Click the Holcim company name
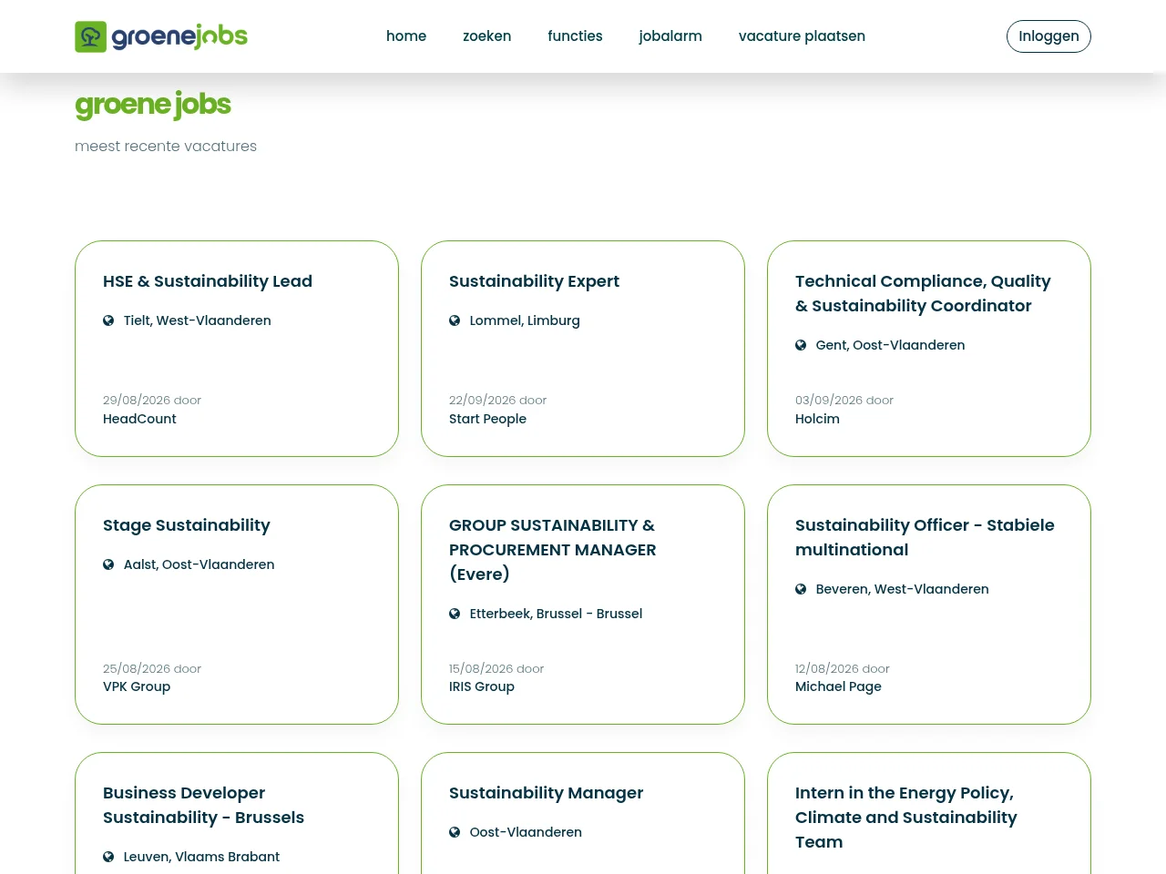Viewport: 1166px width, 874px height. pyautogui.click(x=817, y=419)
